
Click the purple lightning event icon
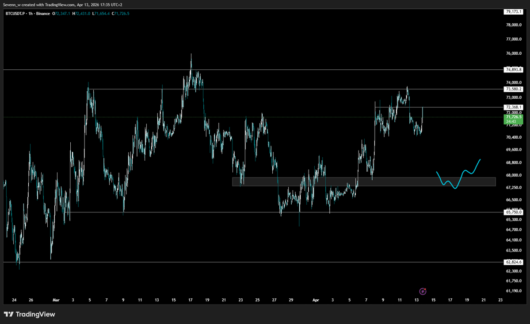[x=423, y=291]
